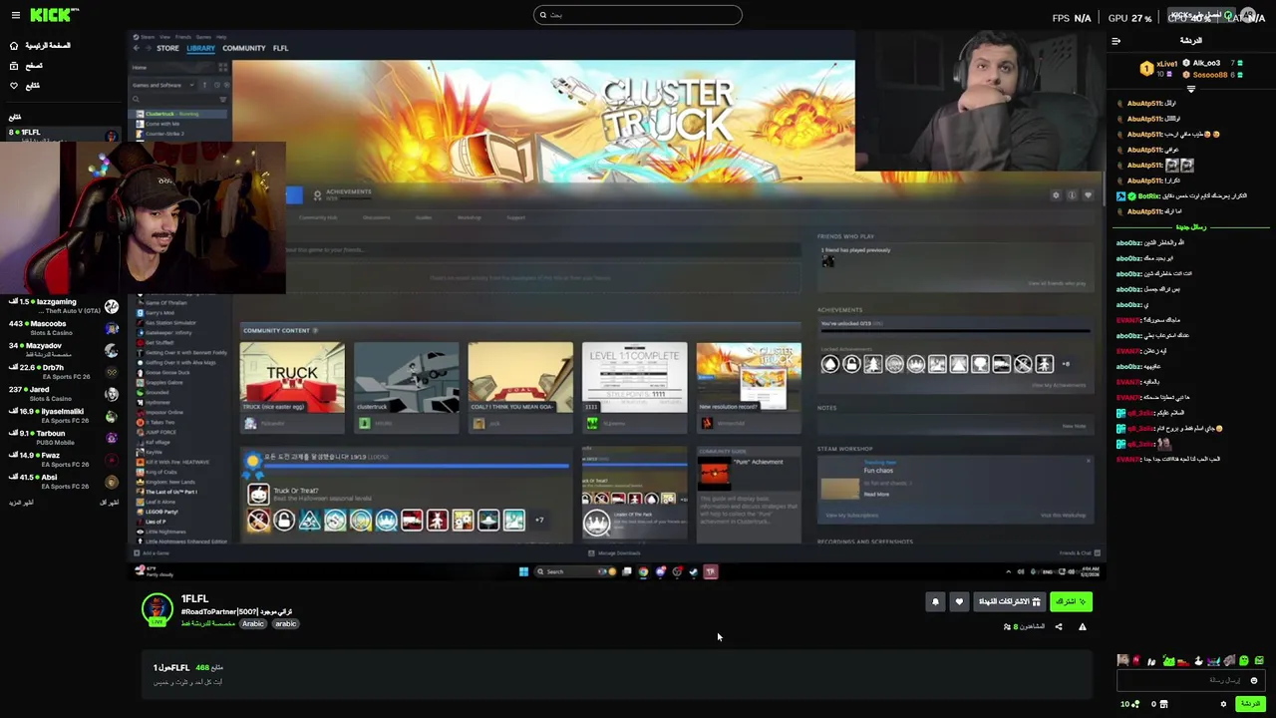
Task: Select the green blob emote
Action: click(1244, 660)
